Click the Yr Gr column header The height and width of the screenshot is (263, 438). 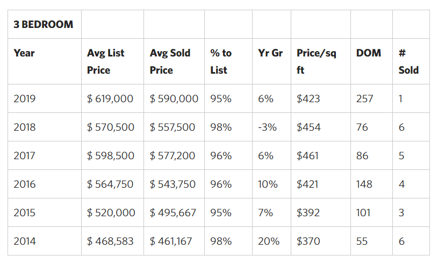pos(267,53)
